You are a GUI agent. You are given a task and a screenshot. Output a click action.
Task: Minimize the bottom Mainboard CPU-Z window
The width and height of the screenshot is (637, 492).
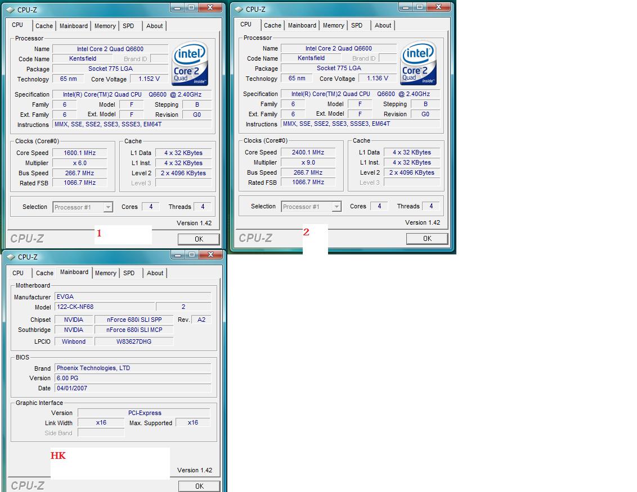[x=178, y=255]
